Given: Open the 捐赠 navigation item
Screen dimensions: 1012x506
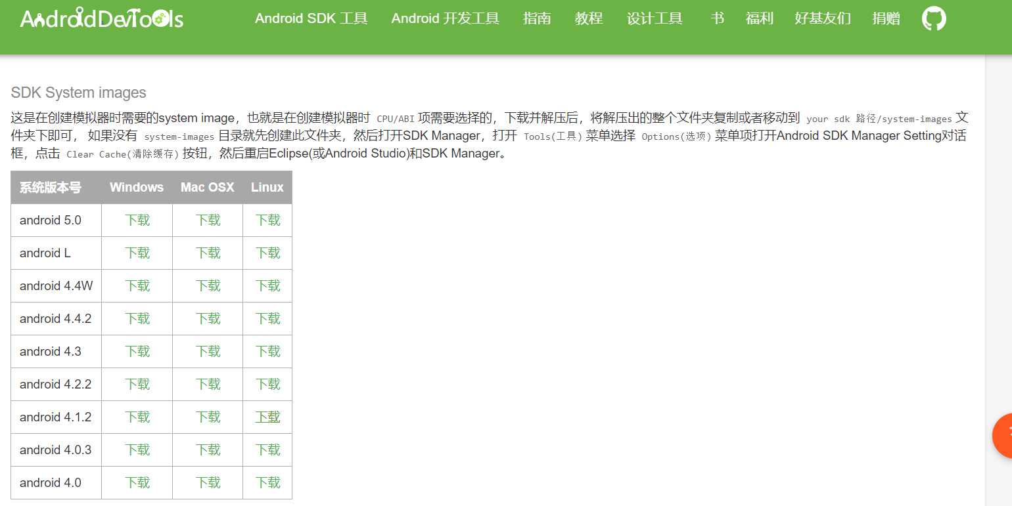Looking at the screenshot, I should [886, 18].
